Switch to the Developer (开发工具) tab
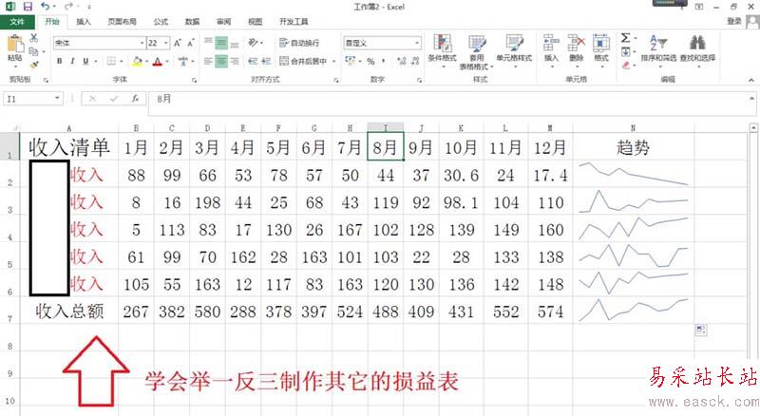760x416 pixels. tap(294, 22)
